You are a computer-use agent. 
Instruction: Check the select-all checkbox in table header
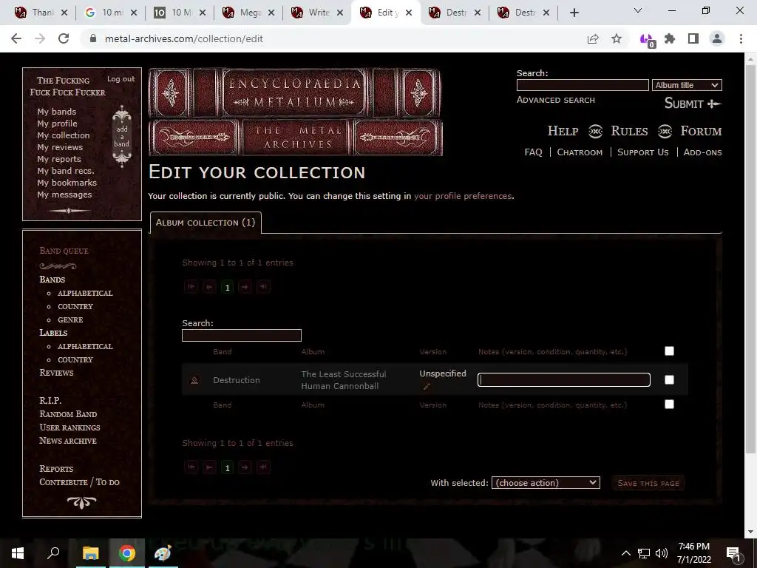point(669,351)
